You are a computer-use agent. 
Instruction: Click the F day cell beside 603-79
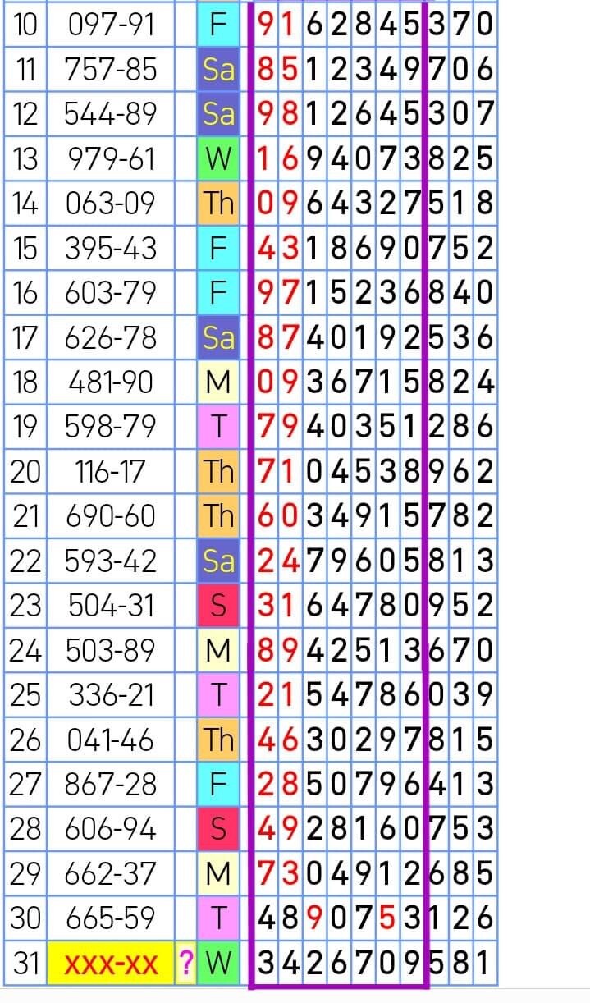tap(218, 292)
